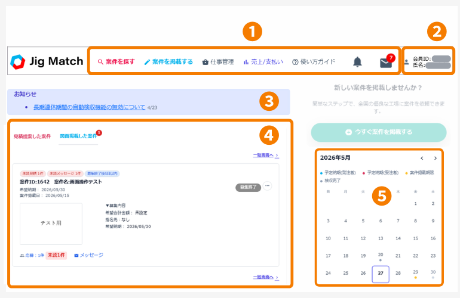This screenshot has width=460, height=298.
Task: Click the notification bell icon
Action: coord(357,62)
